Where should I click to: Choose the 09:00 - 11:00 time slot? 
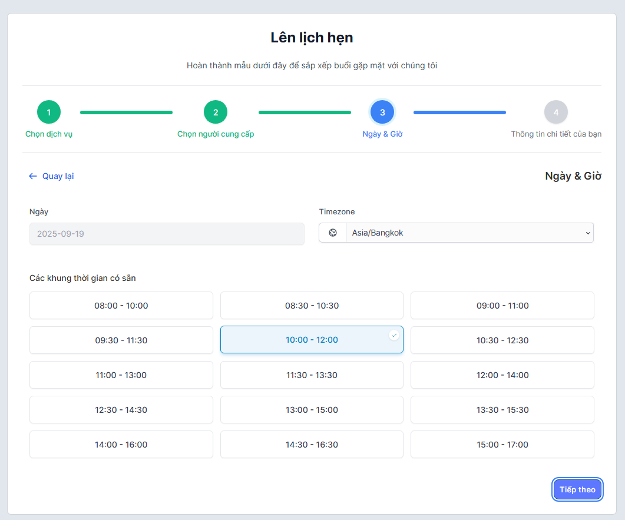(502, 306)
